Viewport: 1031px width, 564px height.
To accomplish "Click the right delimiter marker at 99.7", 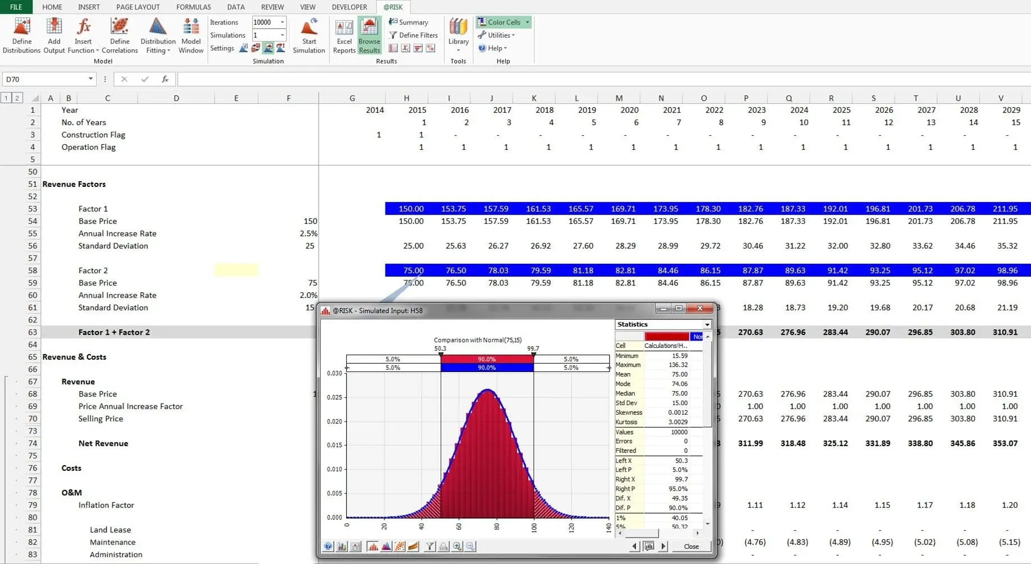I will [x=533, y=355].
